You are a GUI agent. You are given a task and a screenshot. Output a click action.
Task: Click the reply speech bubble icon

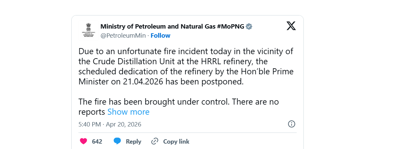pos(117,141)
